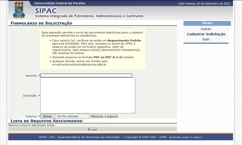Click inside the Descrição text area
Screen dimensions: 242x145
(88, 95)
